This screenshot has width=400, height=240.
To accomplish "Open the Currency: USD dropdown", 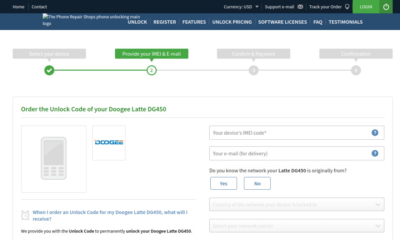I will pyautogui.click(x=241, y=7).
